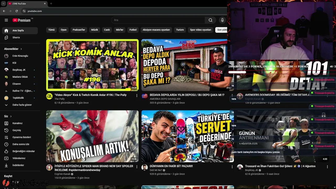Click AMERİKA DEPO SAVAŞLARI channel avatar
The height and width of the screenshot is (189, 336).
[145, 96]
